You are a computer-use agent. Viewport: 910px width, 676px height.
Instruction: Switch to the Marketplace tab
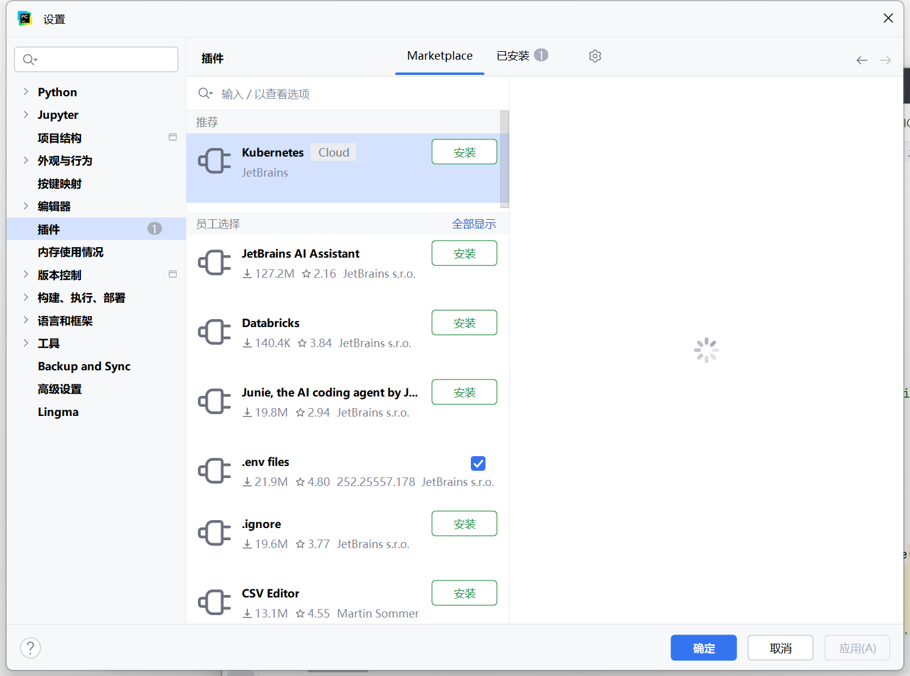(x=440, y=56)
